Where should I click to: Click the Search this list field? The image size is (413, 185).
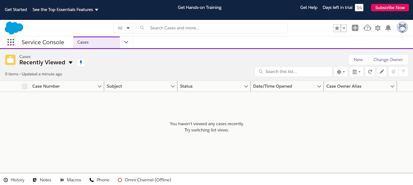tap(293, 72)
